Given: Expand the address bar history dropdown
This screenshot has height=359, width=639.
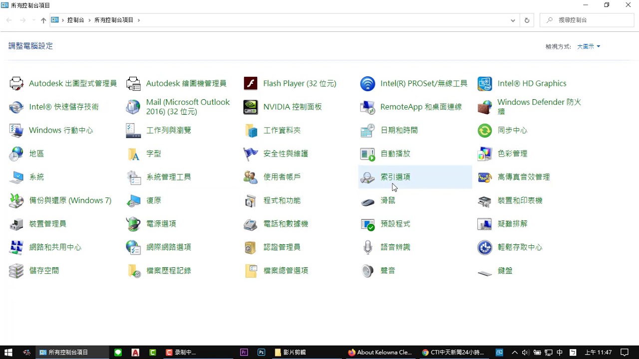Looking at the screenshot, I should (x=513, y=20).
